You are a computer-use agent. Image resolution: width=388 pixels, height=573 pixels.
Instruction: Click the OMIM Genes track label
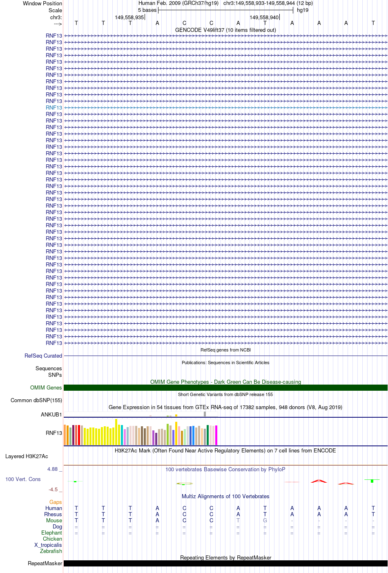[x=46, y=388]
